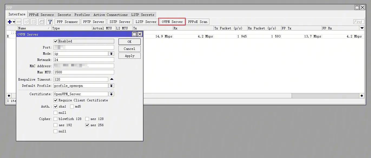Open the Certificate dropdown list
Image resolution: width=371 pixels, height=158 pixels.
coord(111,94)
